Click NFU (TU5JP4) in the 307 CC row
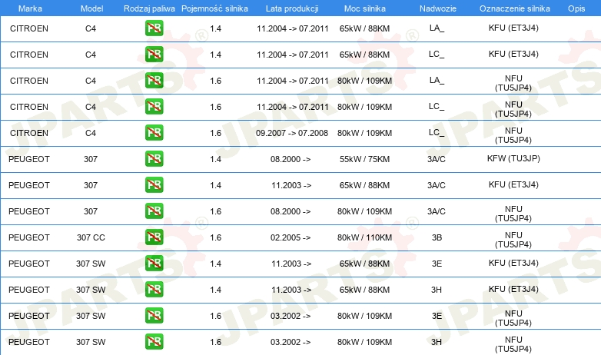The image size is (601, 355). click(513, 240)
